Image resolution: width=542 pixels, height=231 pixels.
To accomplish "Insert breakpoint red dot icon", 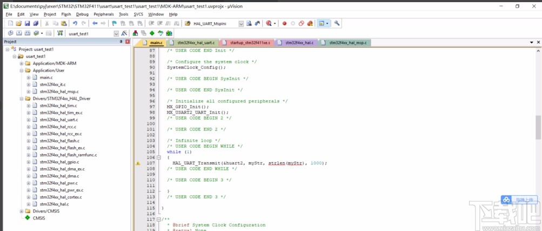I will click(284, 23).
